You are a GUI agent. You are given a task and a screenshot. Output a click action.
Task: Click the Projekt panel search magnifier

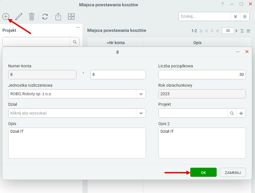coord(75,42)
